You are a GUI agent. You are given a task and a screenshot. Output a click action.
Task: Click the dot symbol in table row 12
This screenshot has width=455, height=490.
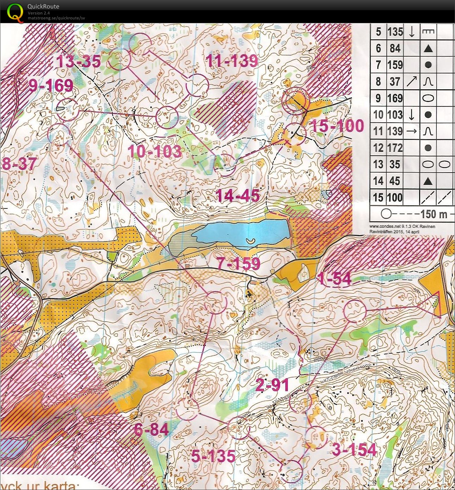point(428,148)
